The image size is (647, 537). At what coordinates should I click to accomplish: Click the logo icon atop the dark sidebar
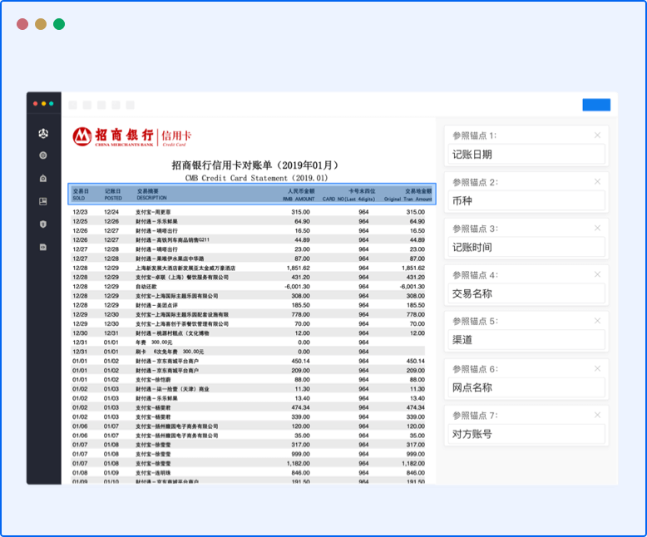43,133
